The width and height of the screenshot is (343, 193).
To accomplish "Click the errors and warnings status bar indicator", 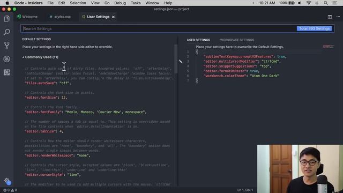I will click(10, 190).
